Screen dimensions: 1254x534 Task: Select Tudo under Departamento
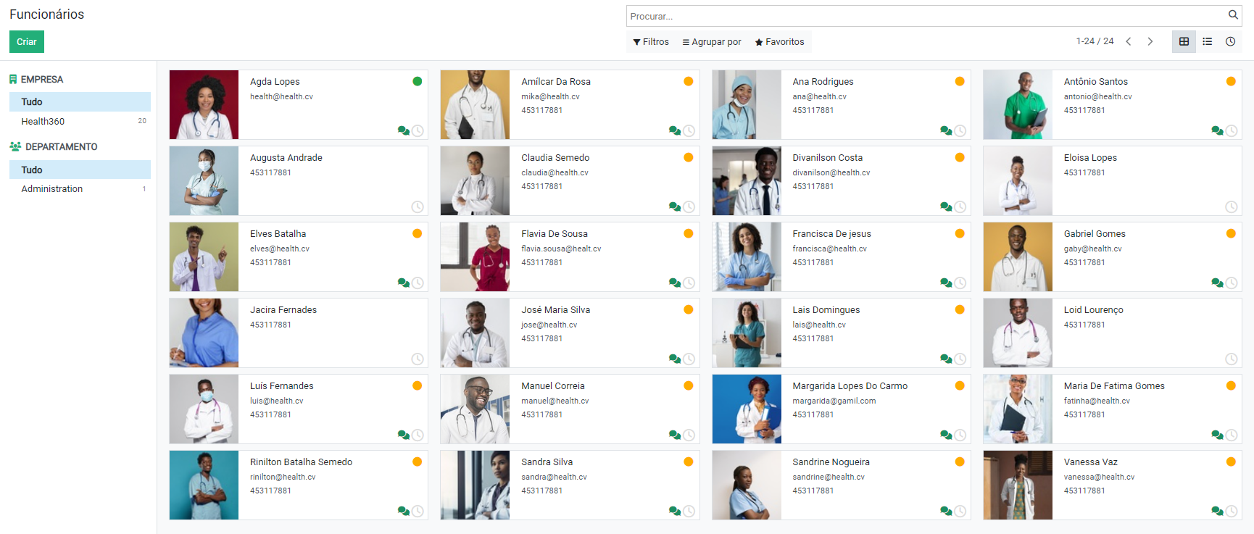pyautogui.click(x=32, y=170)
